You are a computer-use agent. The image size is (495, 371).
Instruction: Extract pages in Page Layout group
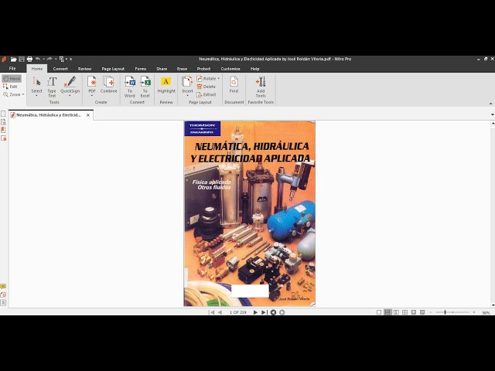coord(207,94)
